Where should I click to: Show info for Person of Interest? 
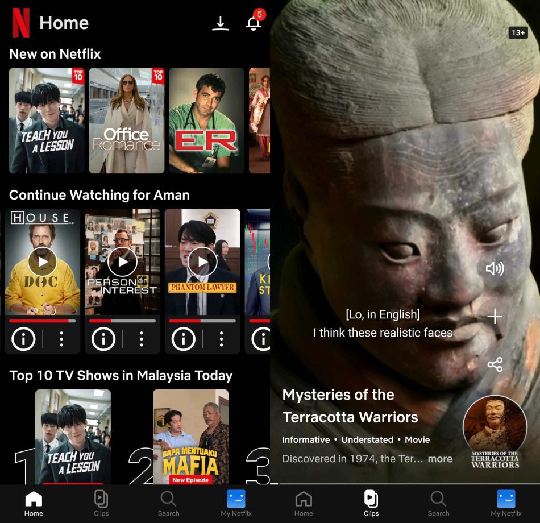coord(103,339)
